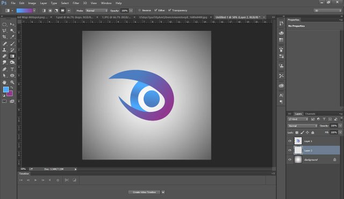The height and width of the screenshot is (199, 344).
Task: Open the gradient Mode dropdown
Action: tap(97, 11)
